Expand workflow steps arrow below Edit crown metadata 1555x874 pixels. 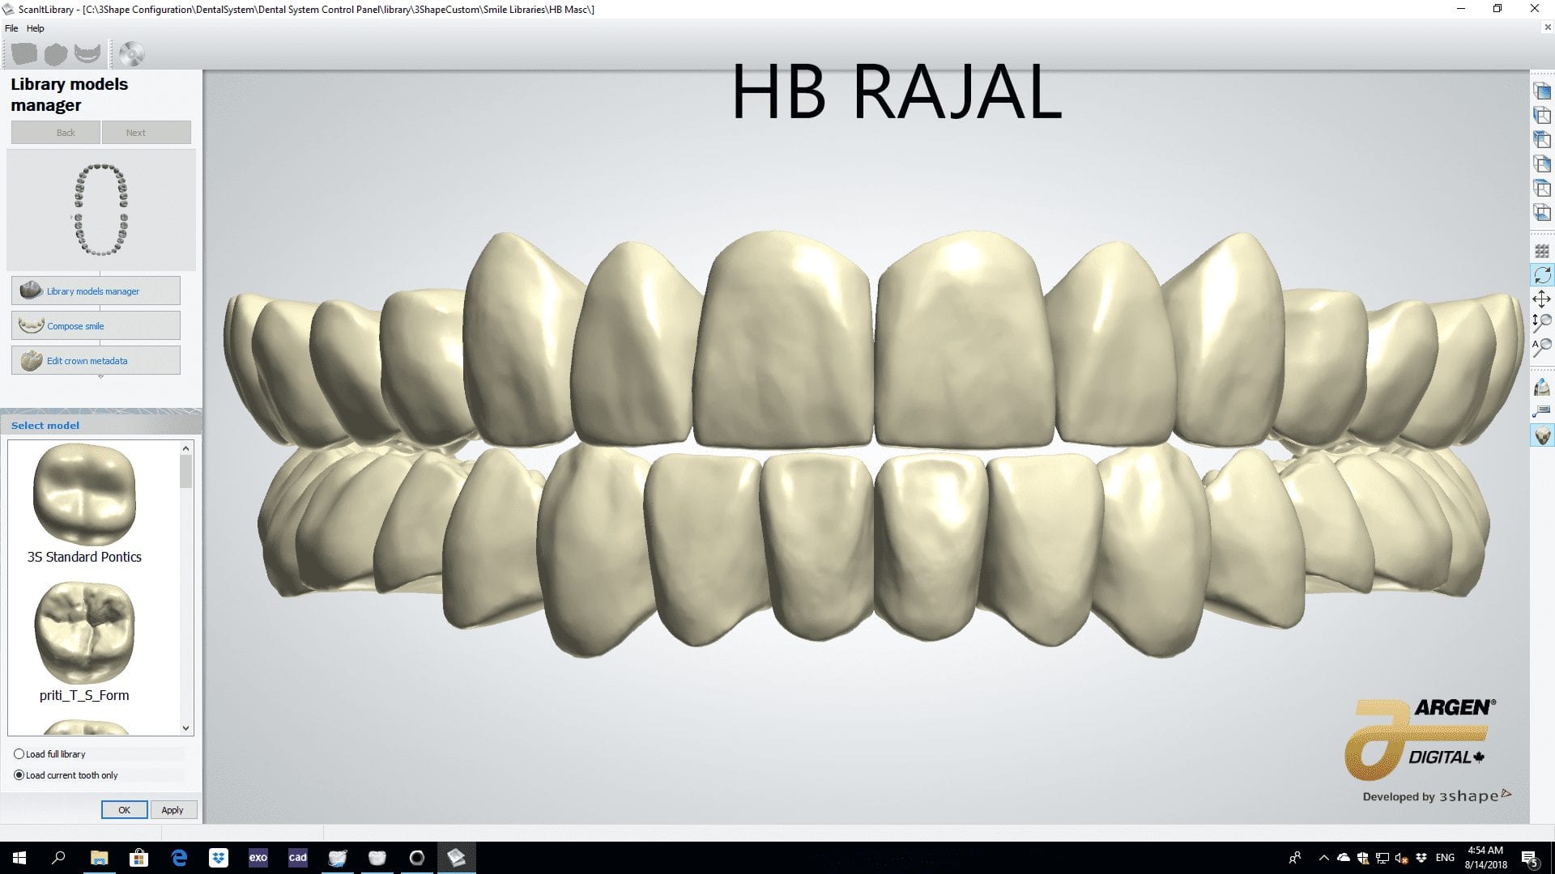pos(100,377)
